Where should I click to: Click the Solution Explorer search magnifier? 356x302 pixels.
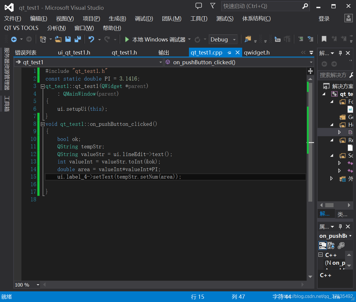coord(351,75)
